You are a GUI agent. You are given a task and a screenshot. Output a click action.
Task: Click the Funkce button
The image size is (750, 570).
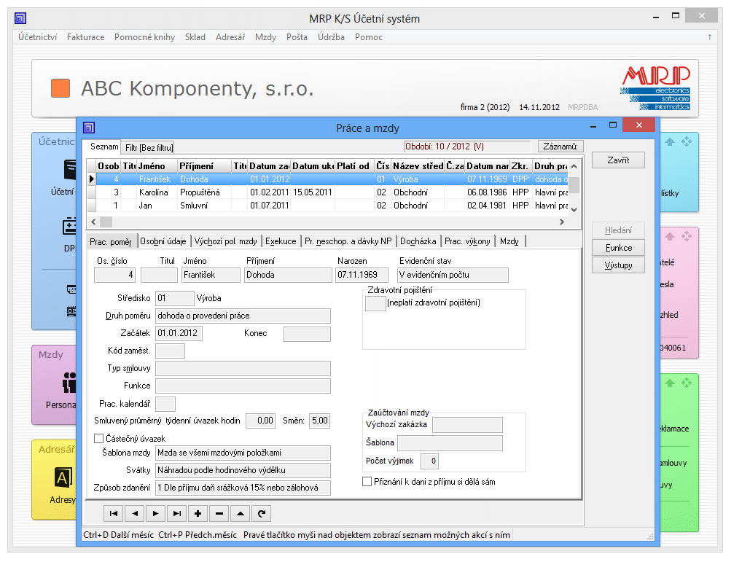(x=618, y=248)
